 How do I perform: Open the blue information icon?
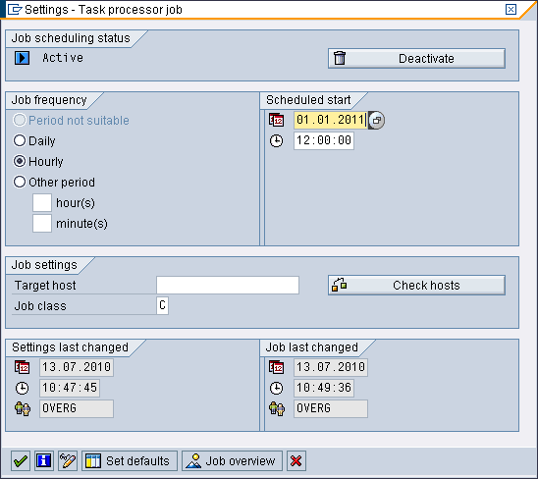[x=44, y=460]
